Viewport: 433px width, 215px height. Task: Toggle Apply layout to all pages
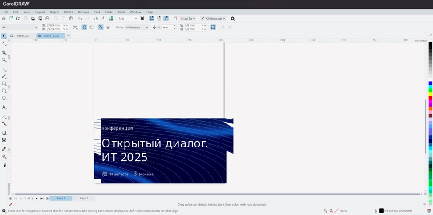[x=101, y=27]
